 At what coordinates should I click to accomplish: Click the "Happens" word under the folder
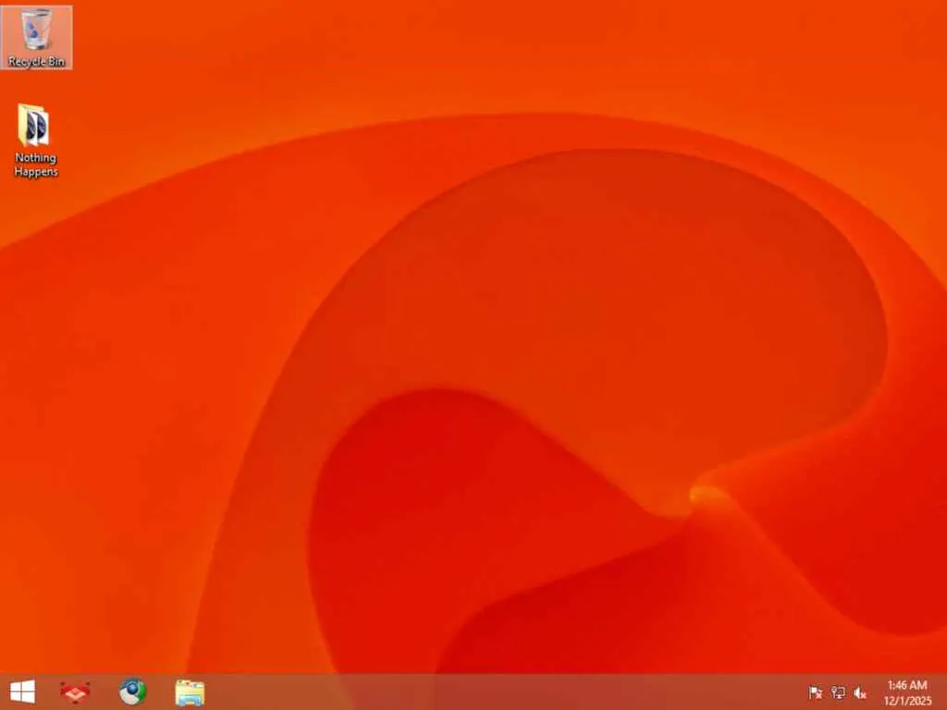[36, 171]
